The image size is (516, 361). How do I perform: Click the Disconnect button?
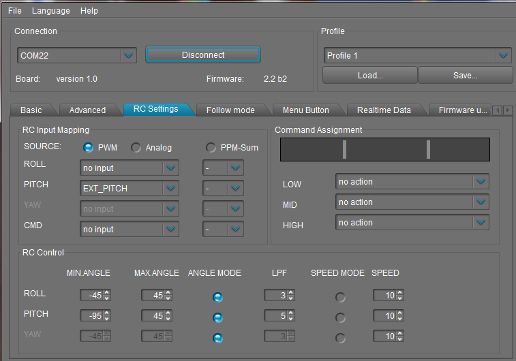click(x=202, y=54)
